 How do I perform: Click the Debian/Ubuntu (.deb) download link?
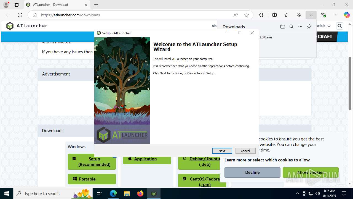coord(202,161)
